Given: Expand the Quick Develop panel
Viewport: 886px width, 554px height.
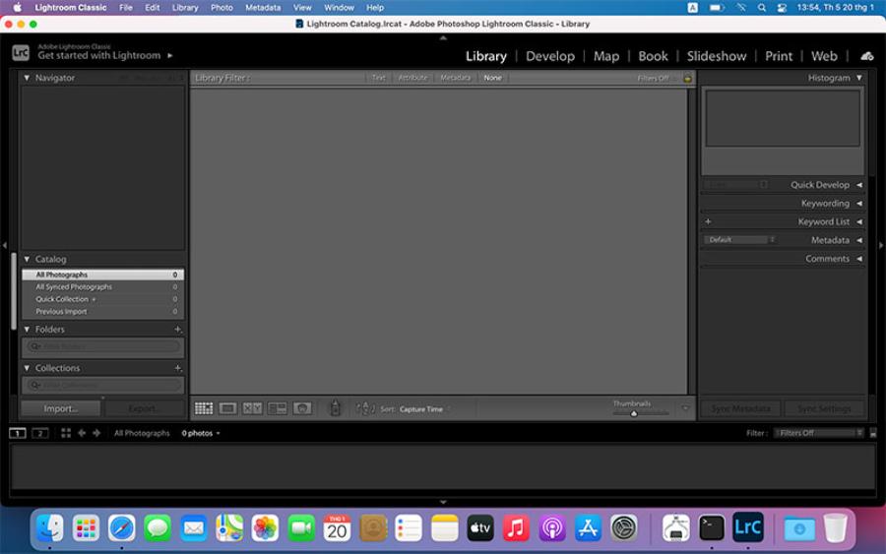Looking at the screenshot, I should coord(858,185).
